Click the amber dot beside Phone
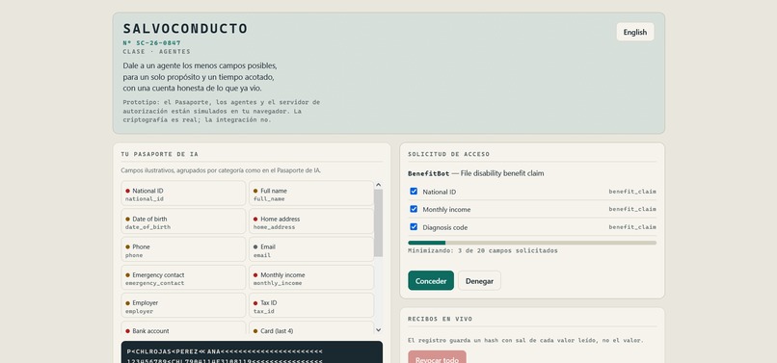 click(x=127, y=246)
